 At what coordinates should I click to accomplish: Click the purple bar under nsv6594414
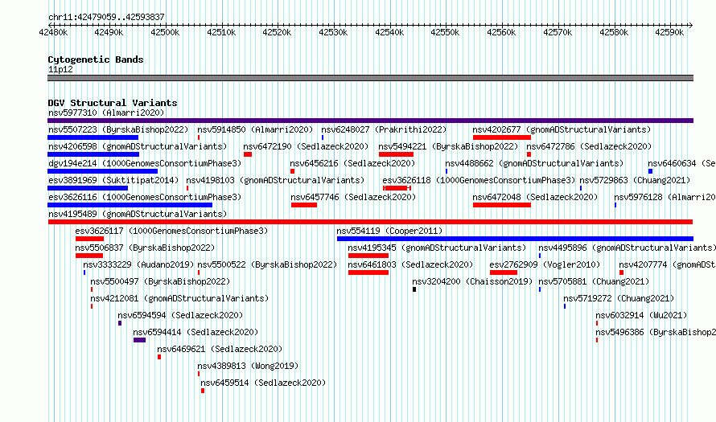click(x=140, y=340)
